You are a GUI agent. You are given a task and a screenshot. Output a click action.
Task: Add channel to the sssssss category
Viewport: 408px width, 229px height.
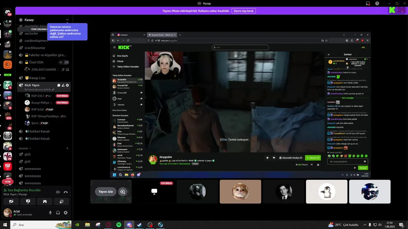pos(67,148)
